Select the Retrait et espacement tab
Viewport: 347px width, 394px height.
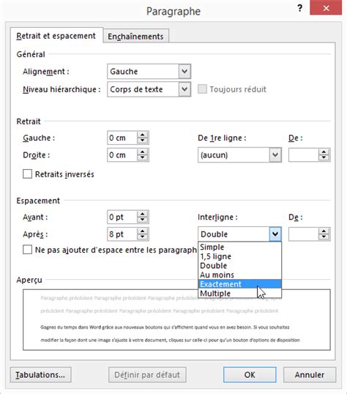(56, 36)
